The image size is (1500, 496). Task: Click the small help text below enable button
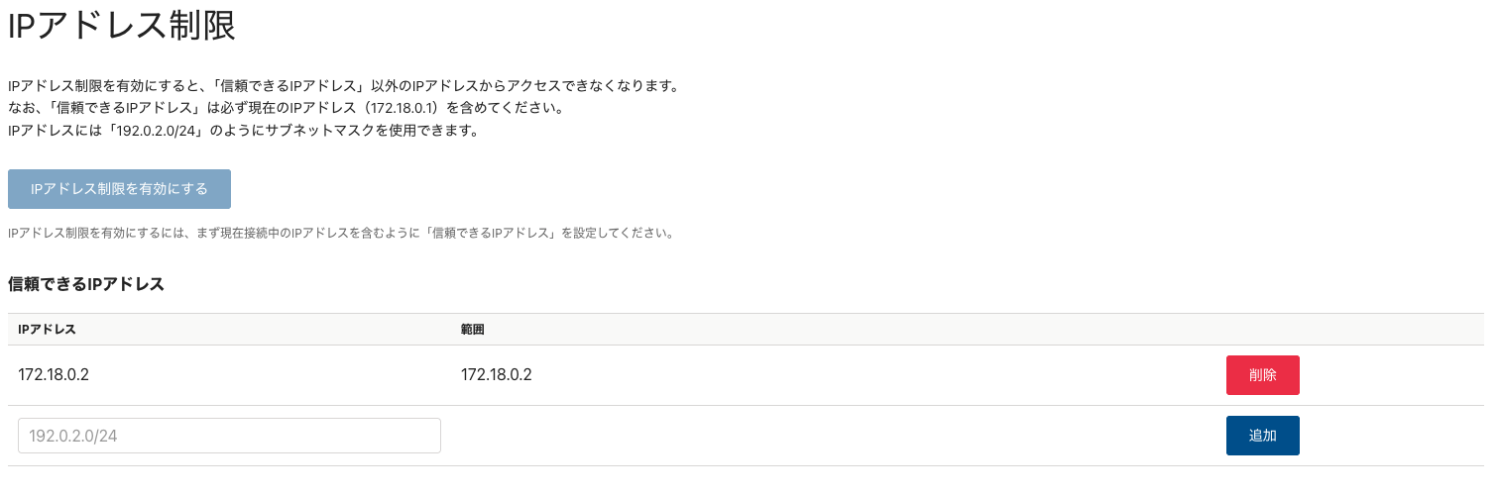tap(341, 235)
